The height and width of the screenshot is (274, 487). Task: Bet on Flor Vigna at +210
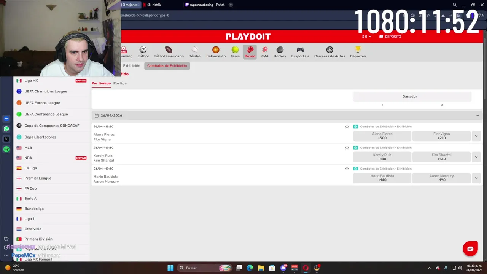(x=441, y=136)
